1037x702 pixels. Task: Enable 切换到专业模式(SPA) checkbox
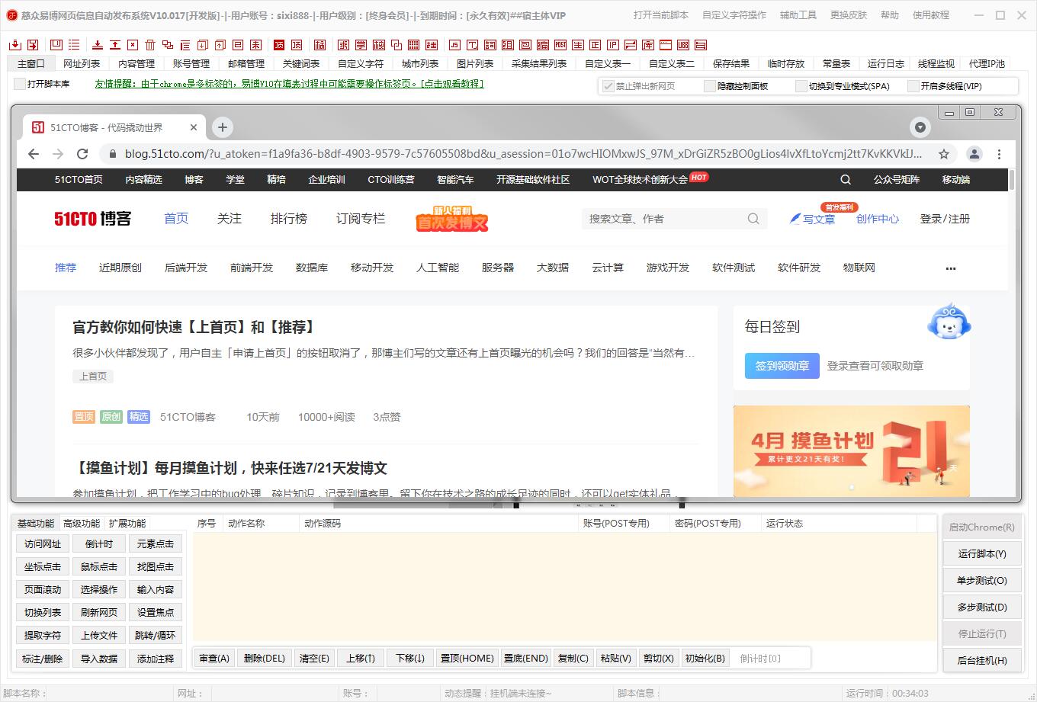[x=801, y=86]
